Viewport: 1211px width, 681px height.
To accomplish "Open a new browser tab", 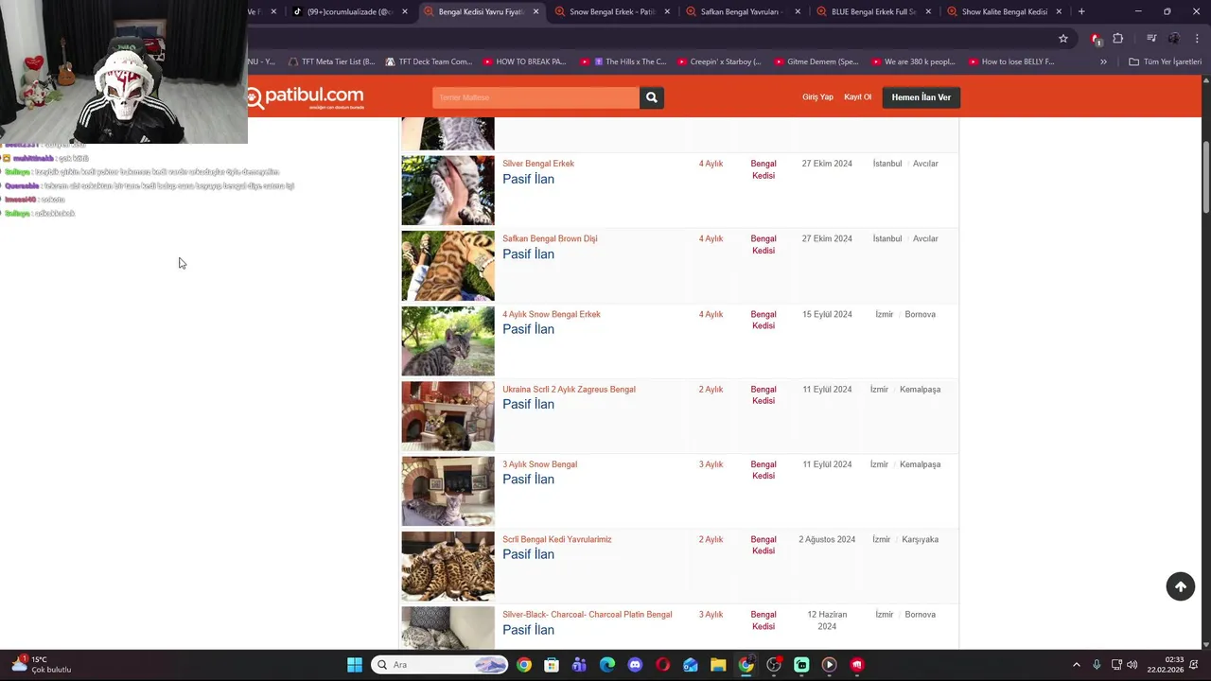I will (1081, 11).
